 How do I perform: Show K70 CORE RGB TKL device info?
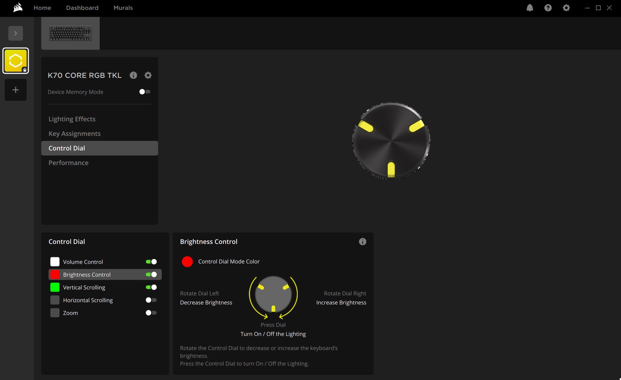coord(134,75)
